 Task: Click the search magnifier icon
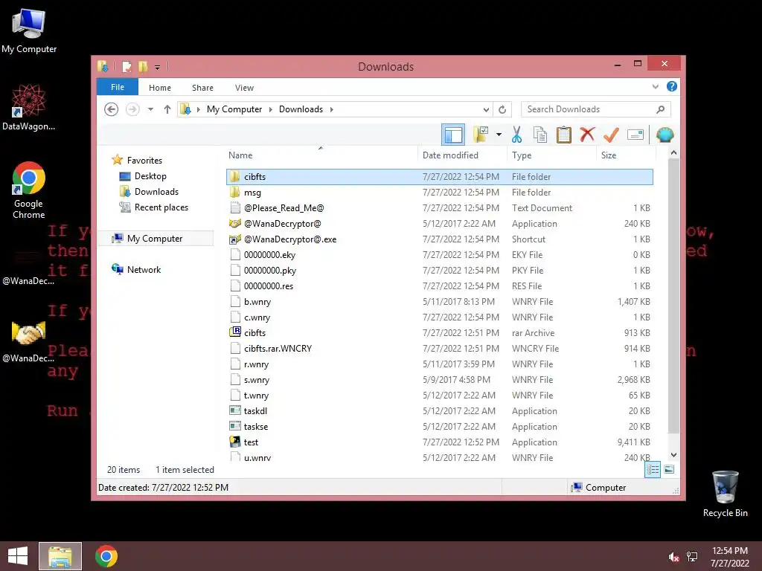click(x=661, y=109)
